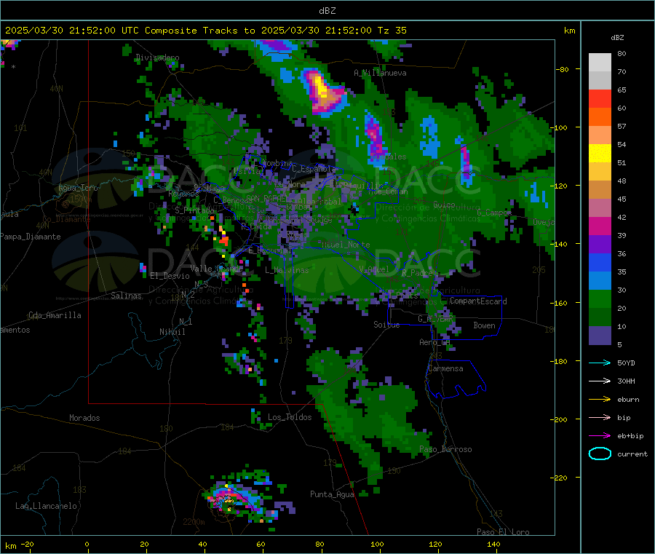
Task: Click the Nihuil map label
Action: click(172, 332)
